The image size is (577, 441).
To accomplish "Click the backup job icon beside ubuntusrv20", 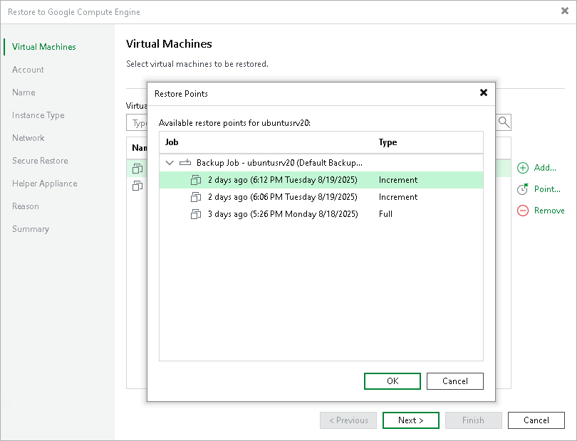I will coord(185,162).
